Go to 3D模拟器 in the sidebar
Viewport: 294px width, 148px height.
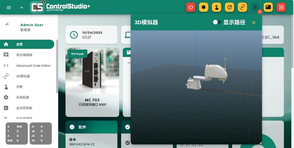point(23,76)
